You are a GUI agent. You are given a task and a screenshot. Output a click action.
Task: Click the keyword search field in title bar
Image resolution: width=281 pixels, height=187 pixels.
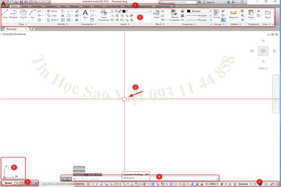pos(179,2)
